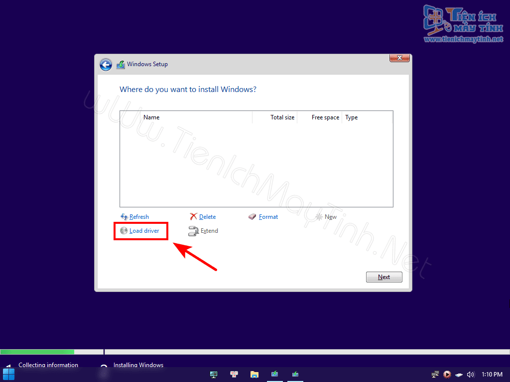Open File Explorer from taskbar
Viewport: 510px width, 382px height.
coord(255,374)
